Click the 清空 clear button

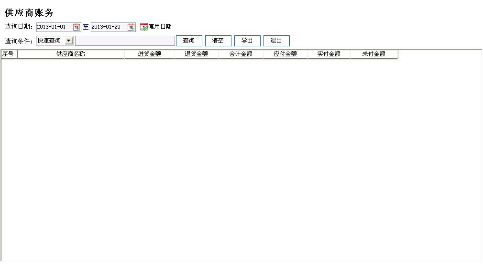pyautogui.click(x=218, y=41)
